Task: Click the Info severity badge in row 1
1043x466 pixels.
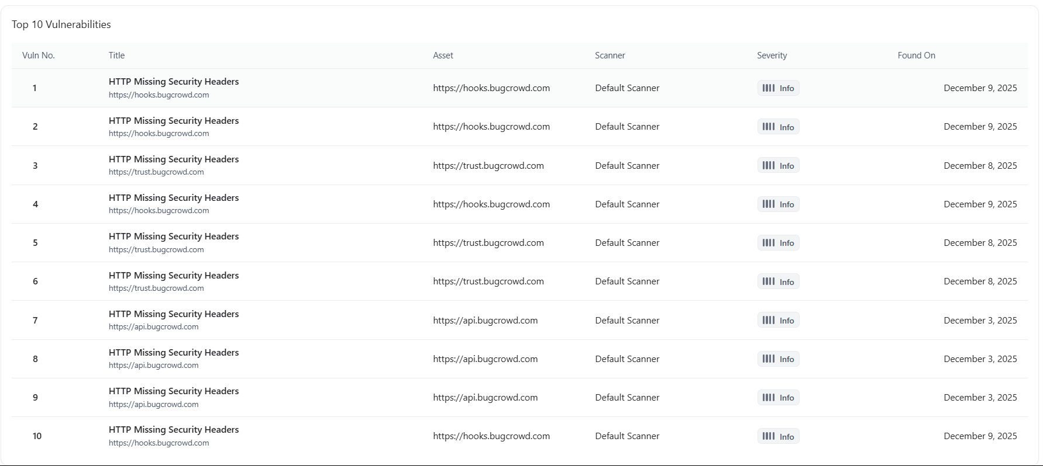Action: [x=778, y=88]
